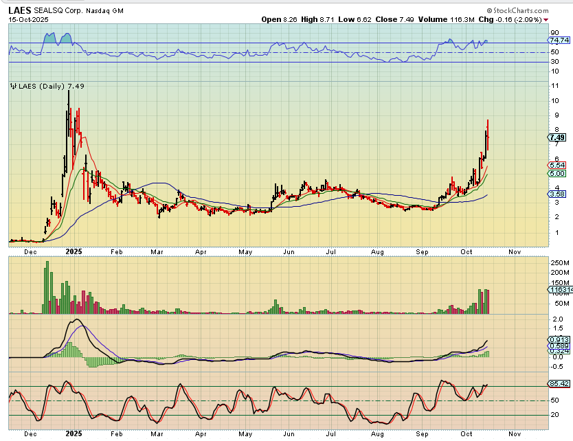Screen dimensions: 573x441
Task: Click the 85.42 stochastic value tag
Action: point(559,383)
